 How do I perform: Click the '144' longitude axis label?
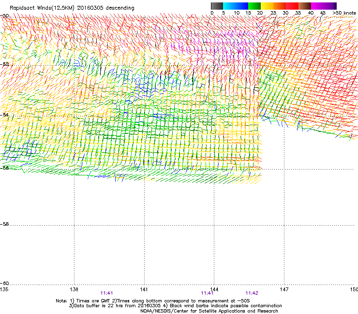pyautogui.click(x=214, y=289)
